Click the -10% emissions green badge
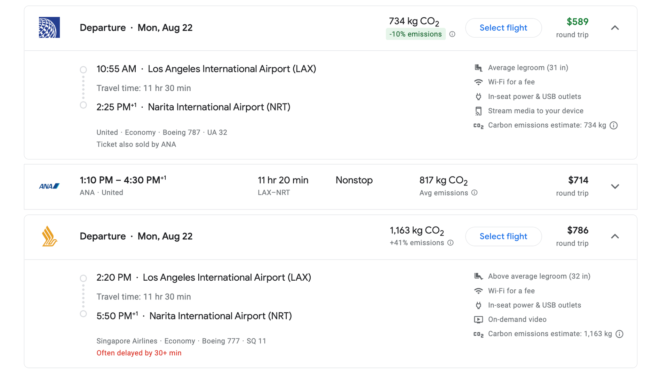668x372 pixels. [x=415, y=34]
